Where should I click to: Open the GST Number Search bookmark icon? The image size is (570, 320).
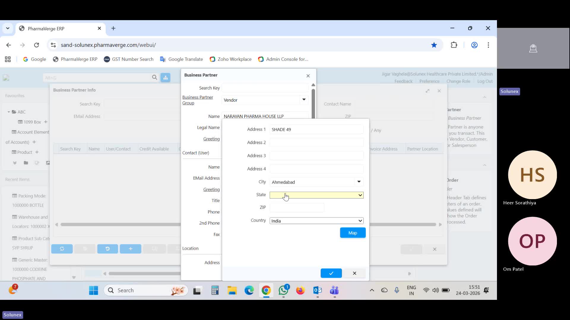click(106, 59)
